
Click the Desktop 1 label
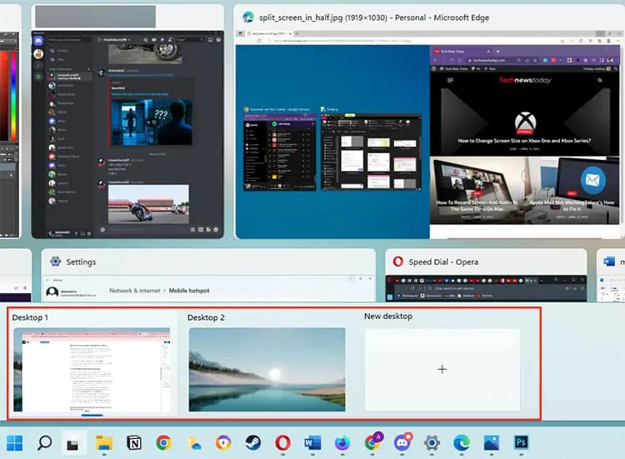pyautogui.click(x=30, y=317)
